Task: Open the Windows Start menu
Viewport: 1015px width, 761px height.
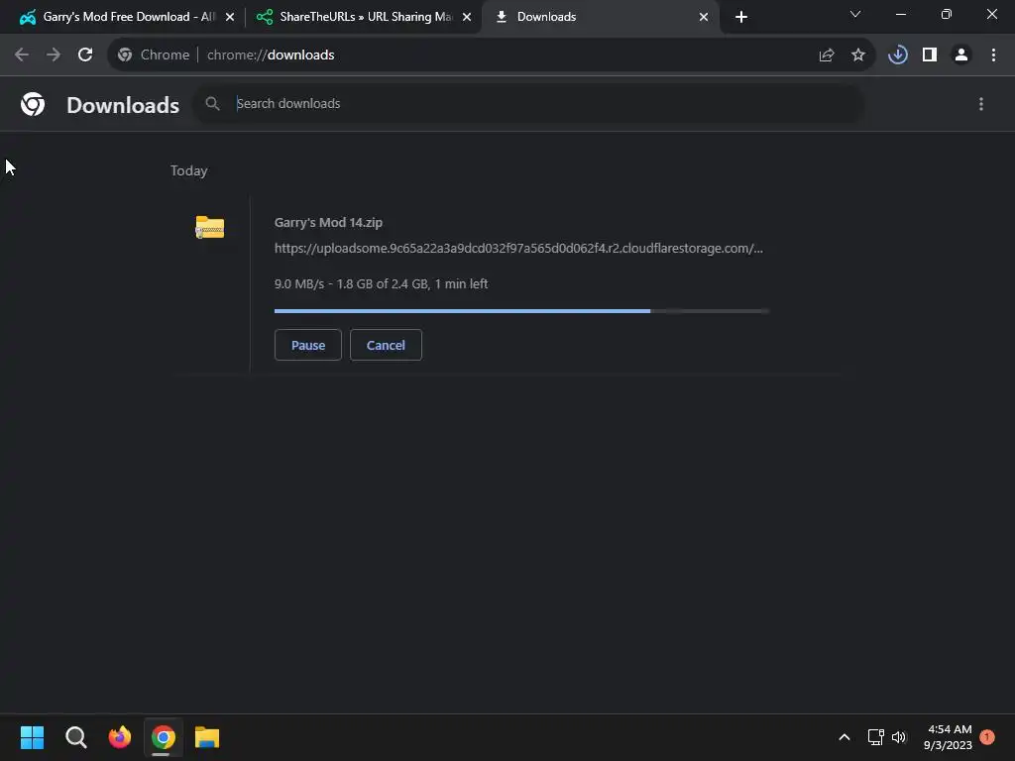Action: pyautogui.click(x=33, y=737)
